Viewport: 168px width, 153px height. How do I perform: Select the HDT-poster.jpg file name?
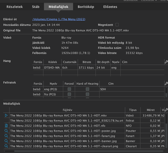(63, 131)
